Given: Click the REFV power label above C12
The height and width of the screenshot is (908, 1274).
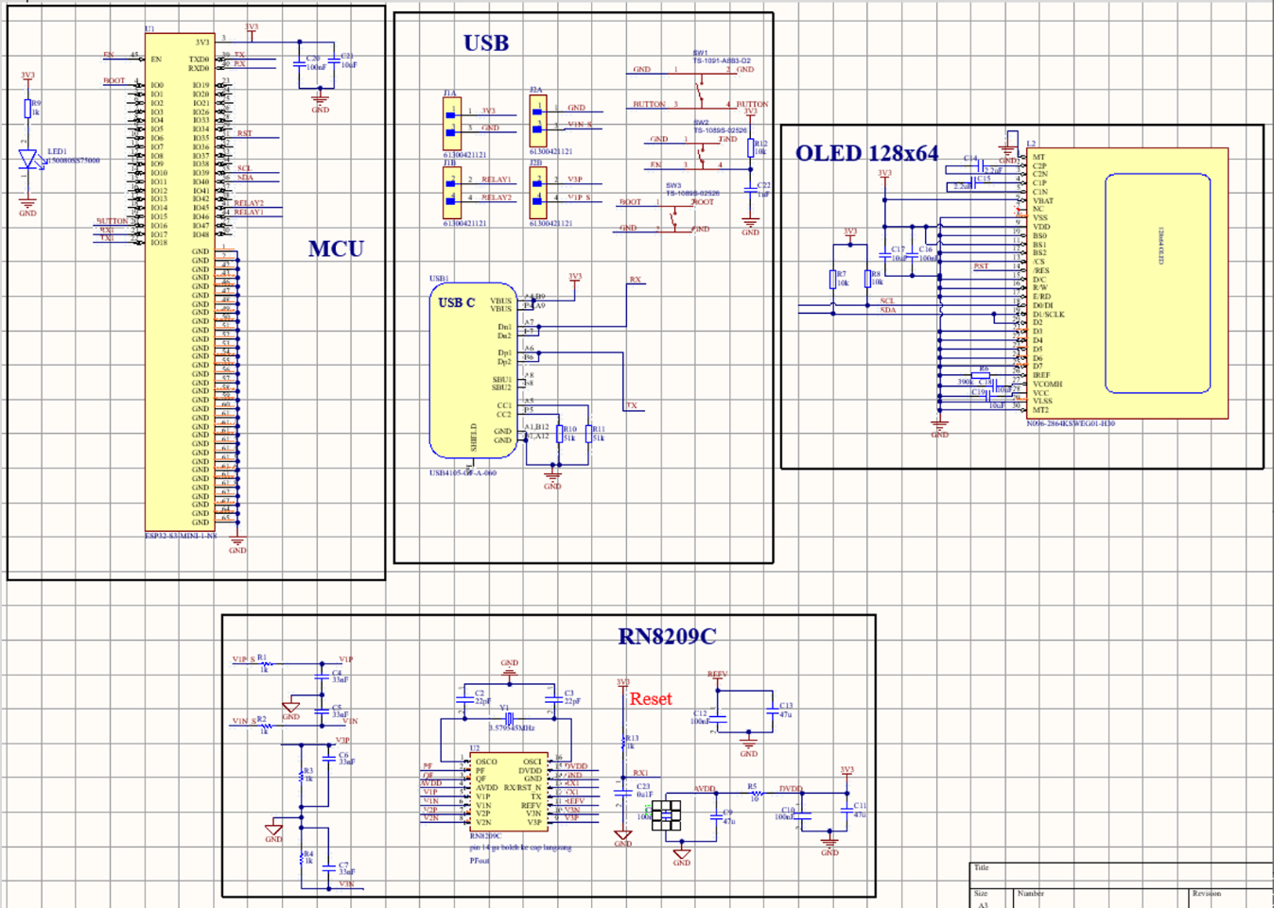Looking at the screenshot, I should coord(718,675).
